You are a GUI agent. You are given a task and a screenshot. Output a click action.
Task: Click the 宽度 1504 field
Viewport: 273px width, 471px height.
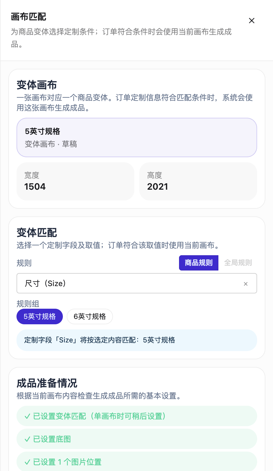click(x=76, y=181)
